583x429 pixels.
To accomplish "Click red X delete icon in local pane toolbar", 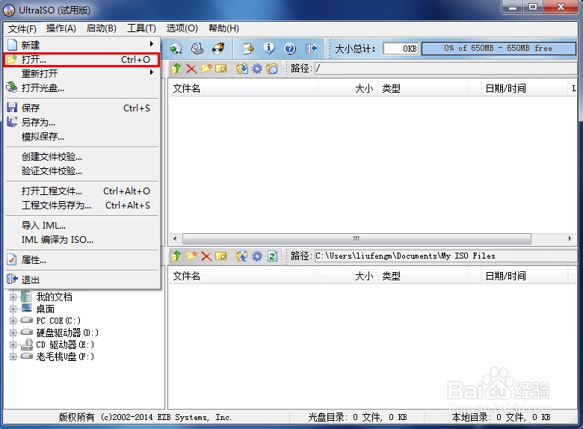I will 206,256.
